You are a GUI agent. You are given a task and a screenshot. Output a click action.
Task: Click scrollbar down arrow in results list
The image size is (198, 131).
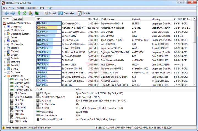tap(195, 84)
